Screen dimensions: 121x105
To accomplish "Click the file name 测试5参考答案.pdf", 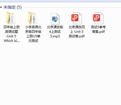I will [98, 29].
